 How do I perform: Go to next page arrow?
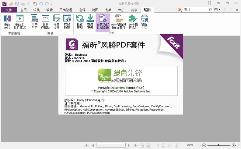[129, 145]
